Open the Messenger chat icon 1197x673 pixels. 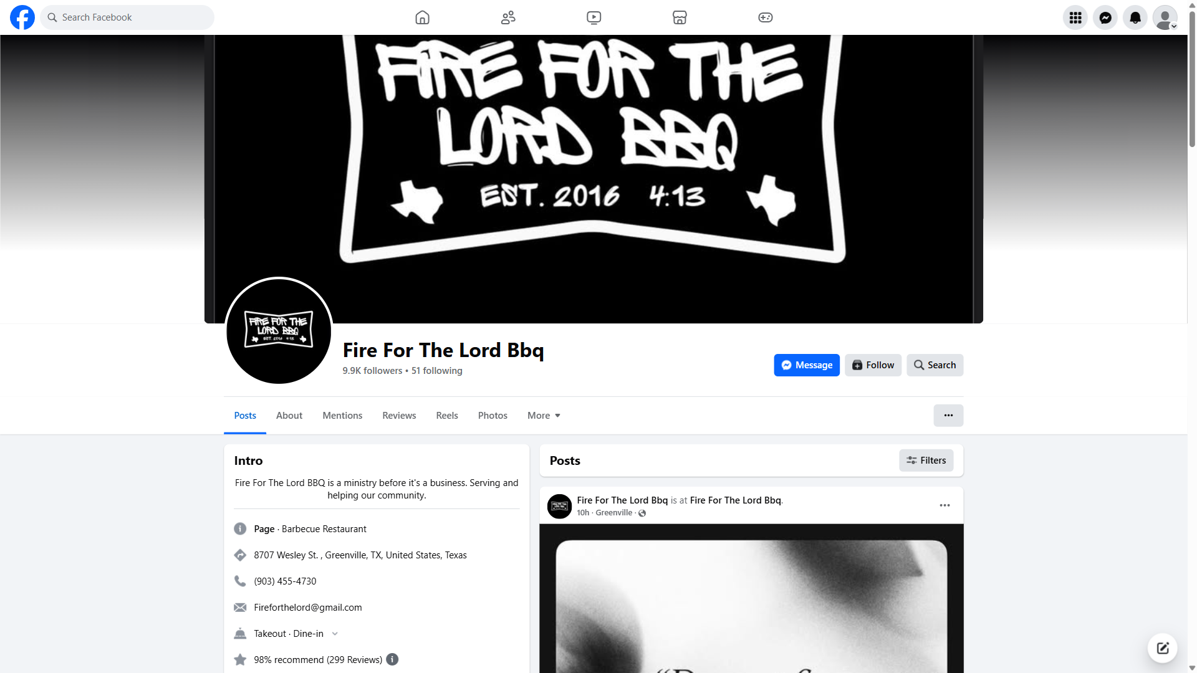[1105, 17]
